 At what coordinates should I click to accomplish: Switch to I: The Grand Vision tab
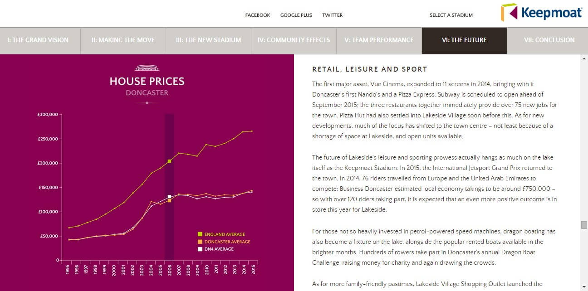pos(38,40)
